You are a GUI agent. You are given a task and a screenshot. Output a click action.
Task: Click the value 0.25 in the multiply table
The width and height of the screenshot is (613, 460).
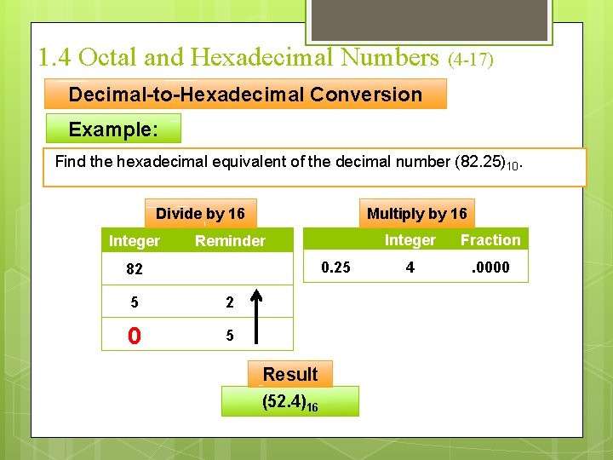click(335, 267)
